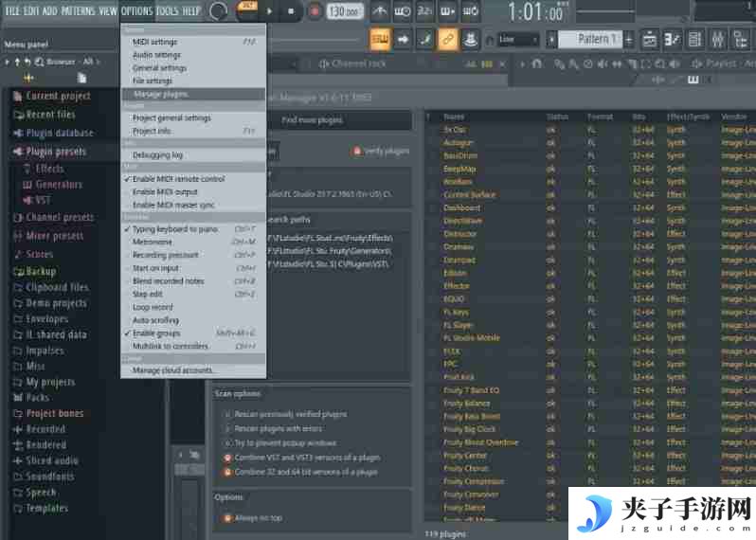This screenshot has height=540, width=756.
Task: Toggle the orange typing keyboard to piano icon
Action: [380, 39]
